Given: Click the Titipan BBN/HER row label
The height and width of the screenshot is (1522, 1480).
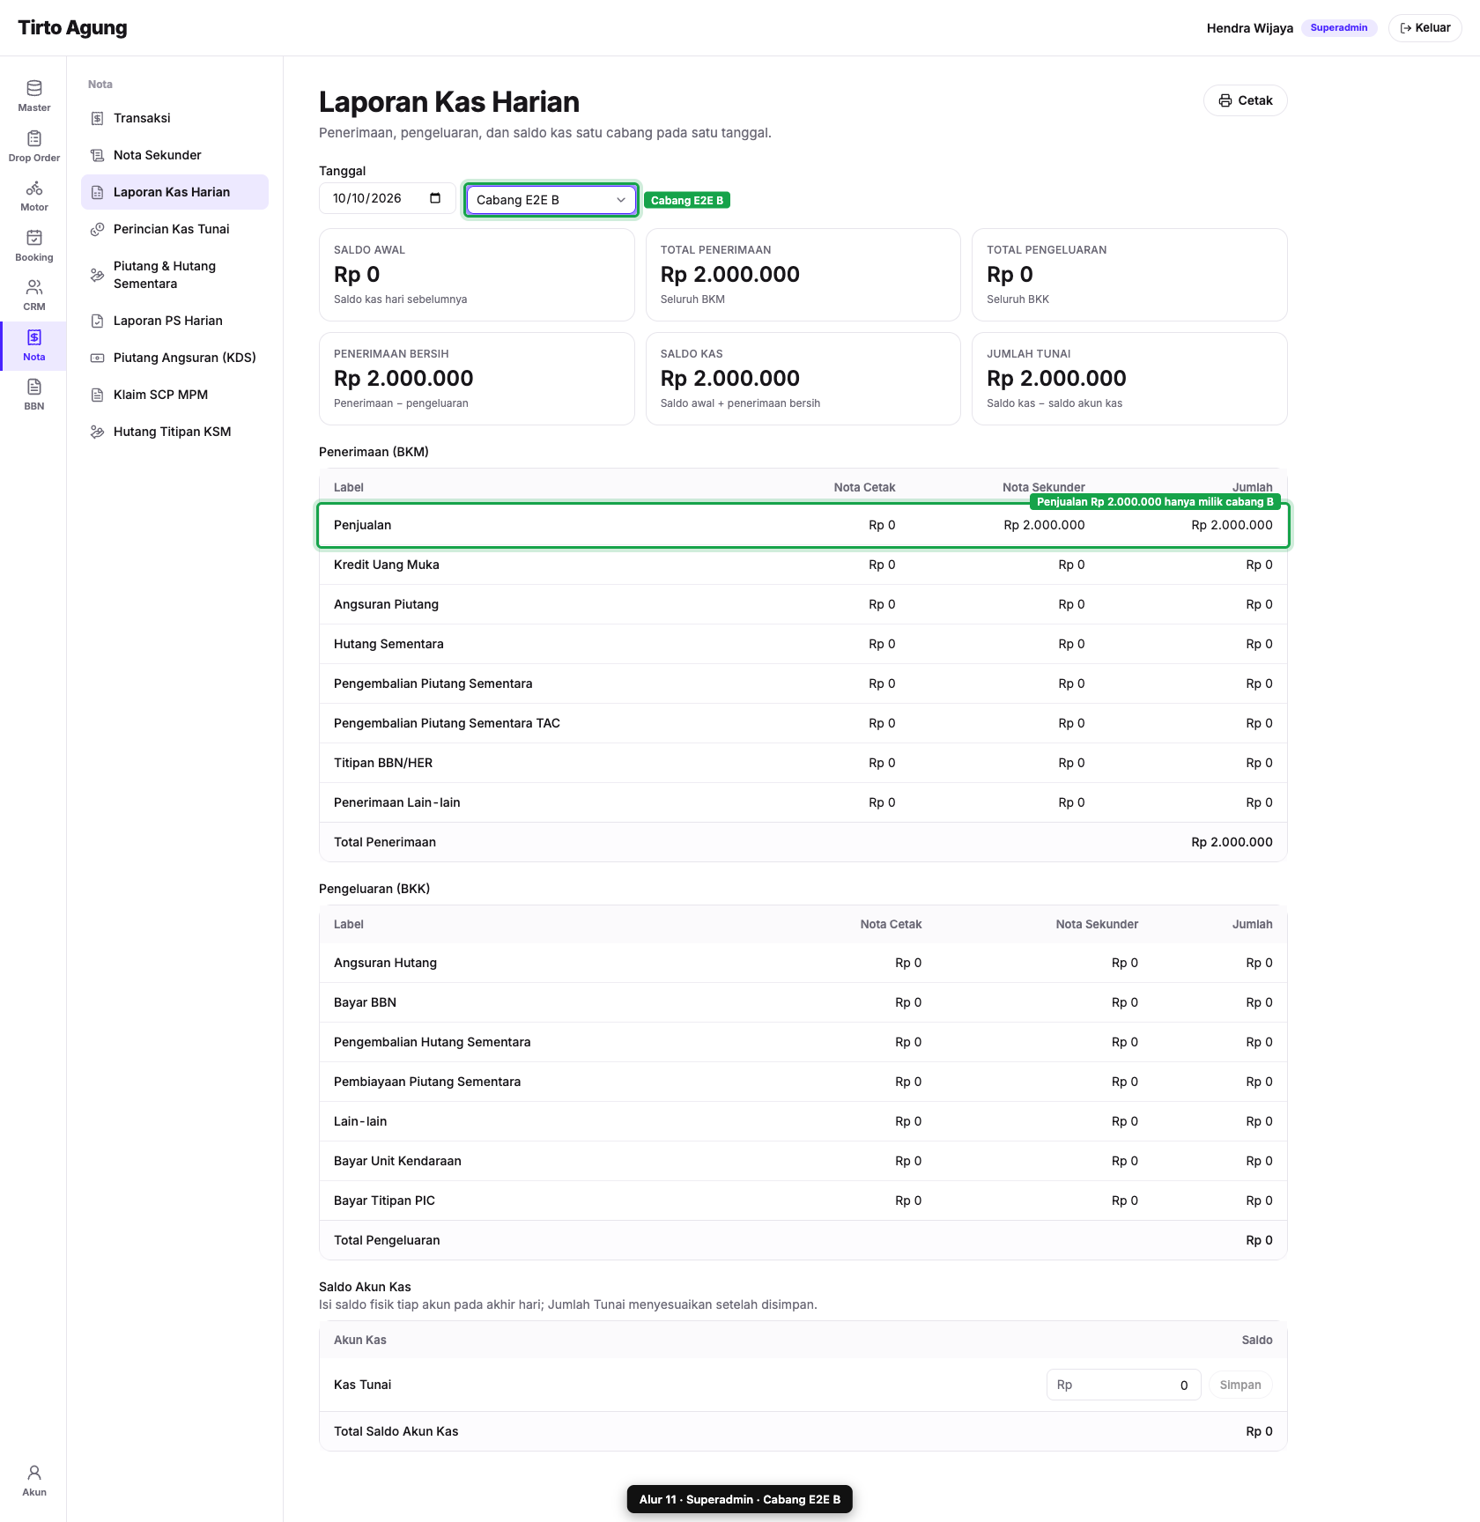Looking at the screenshot, I should [x=383, y=763].
